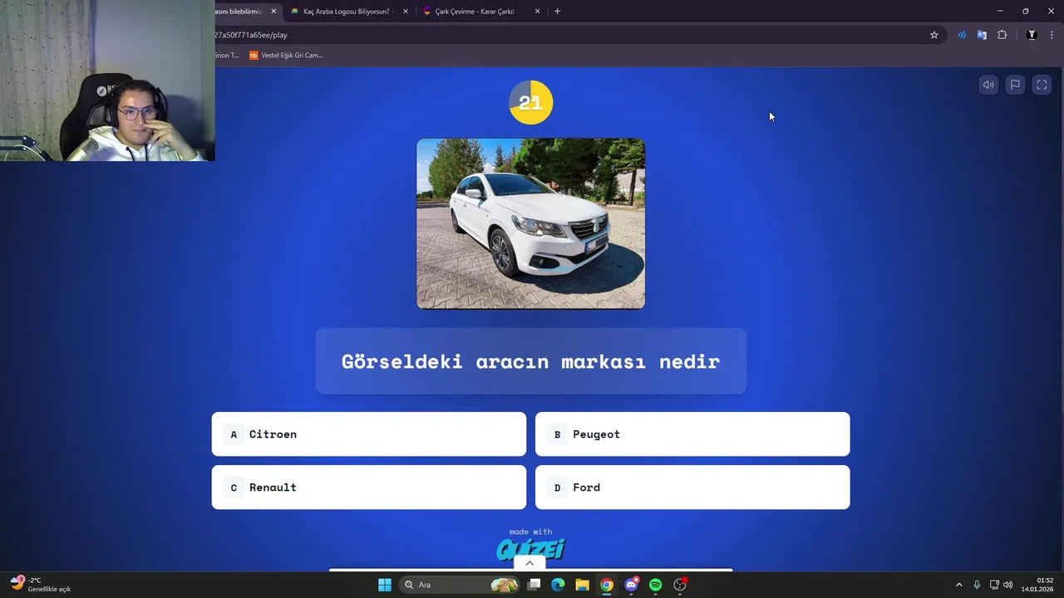Screen dimensions: 1064x598
Task: Choose answer A Citroen
Action: [x=369, y=434]
